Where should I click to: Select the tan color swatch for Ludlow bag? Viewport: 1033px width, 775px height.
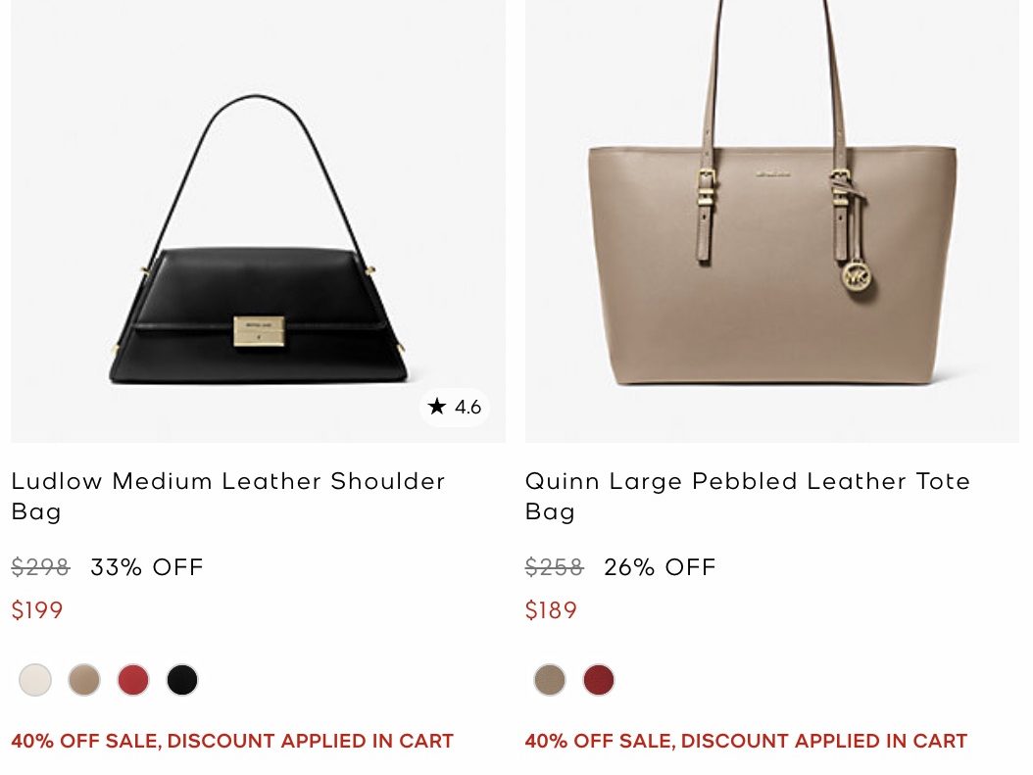click(x=84, y=680)
